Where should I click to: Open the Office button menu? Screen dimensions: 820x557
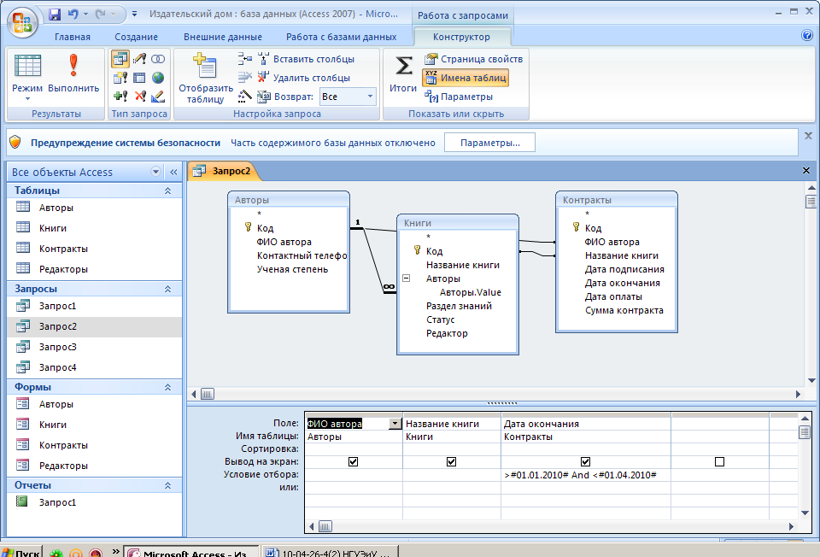tap(22, 22)
